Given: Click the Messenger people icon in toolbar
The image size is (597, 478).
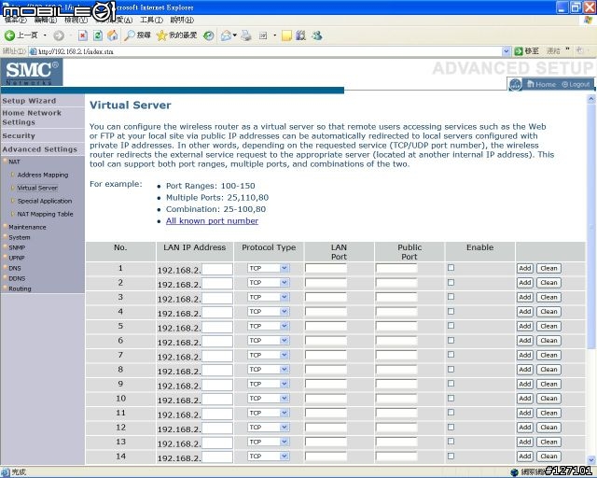Looking at the screenshot, I should tap(317, 35).
